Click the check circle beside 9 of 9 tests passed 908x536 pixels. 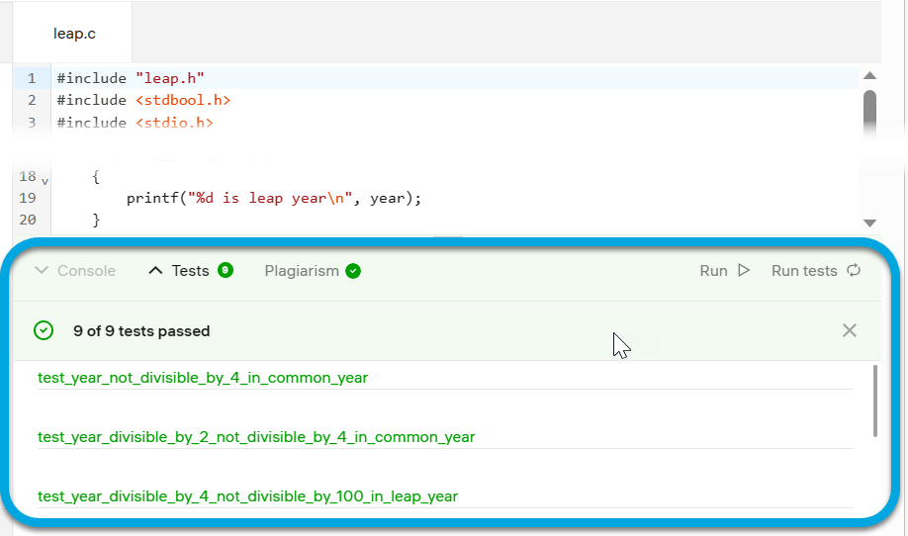coord(44,331)
